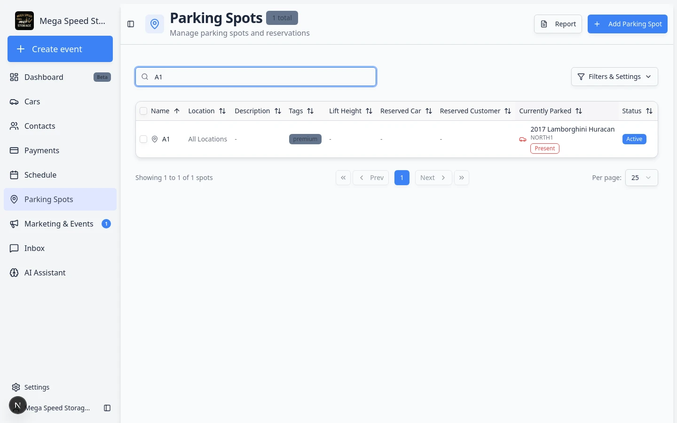
Task: Sort by the Lift Height column
Action: pyautogui.click(x=351, y=111)
